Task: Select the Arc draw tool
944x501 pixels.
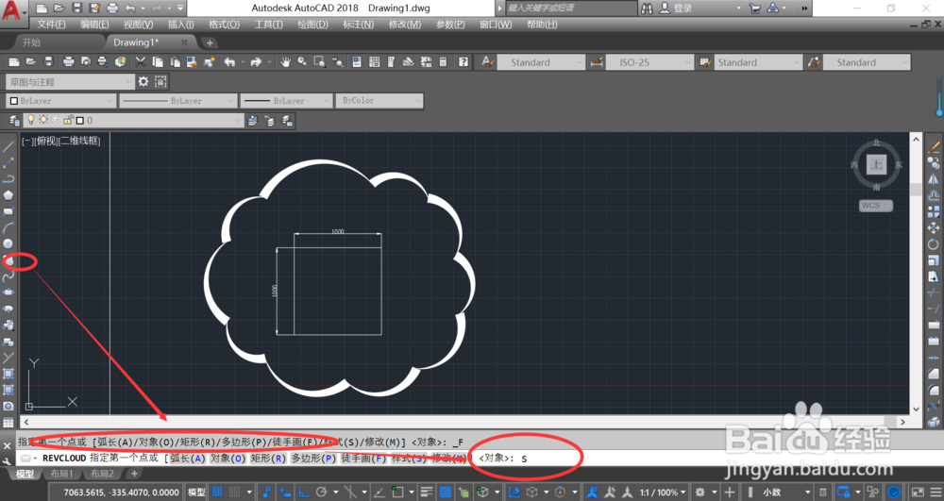Action: (x=8, y=228)
